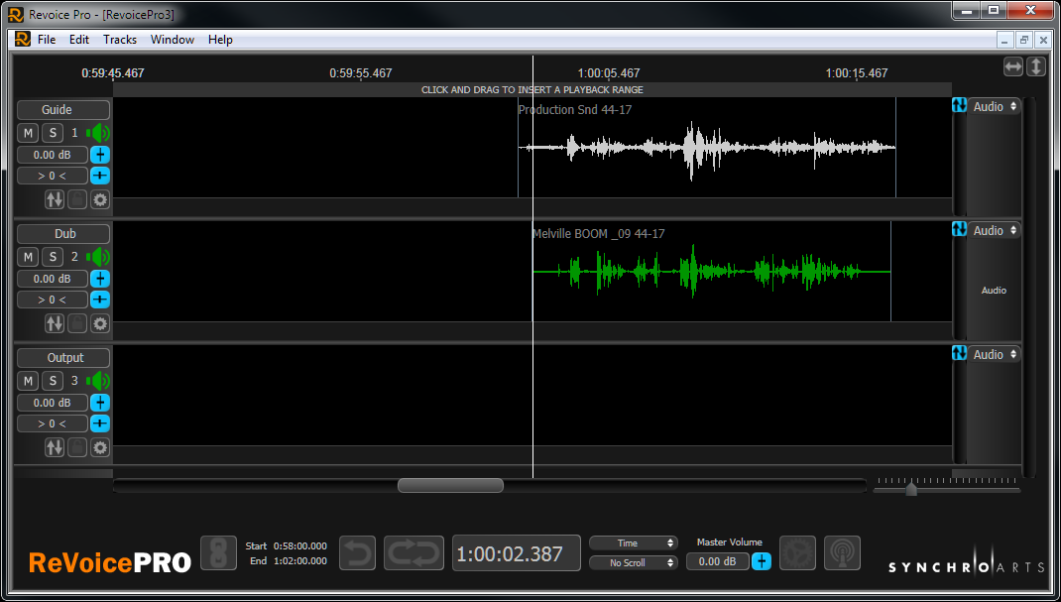Click the Guide track name button

(63, 110)
